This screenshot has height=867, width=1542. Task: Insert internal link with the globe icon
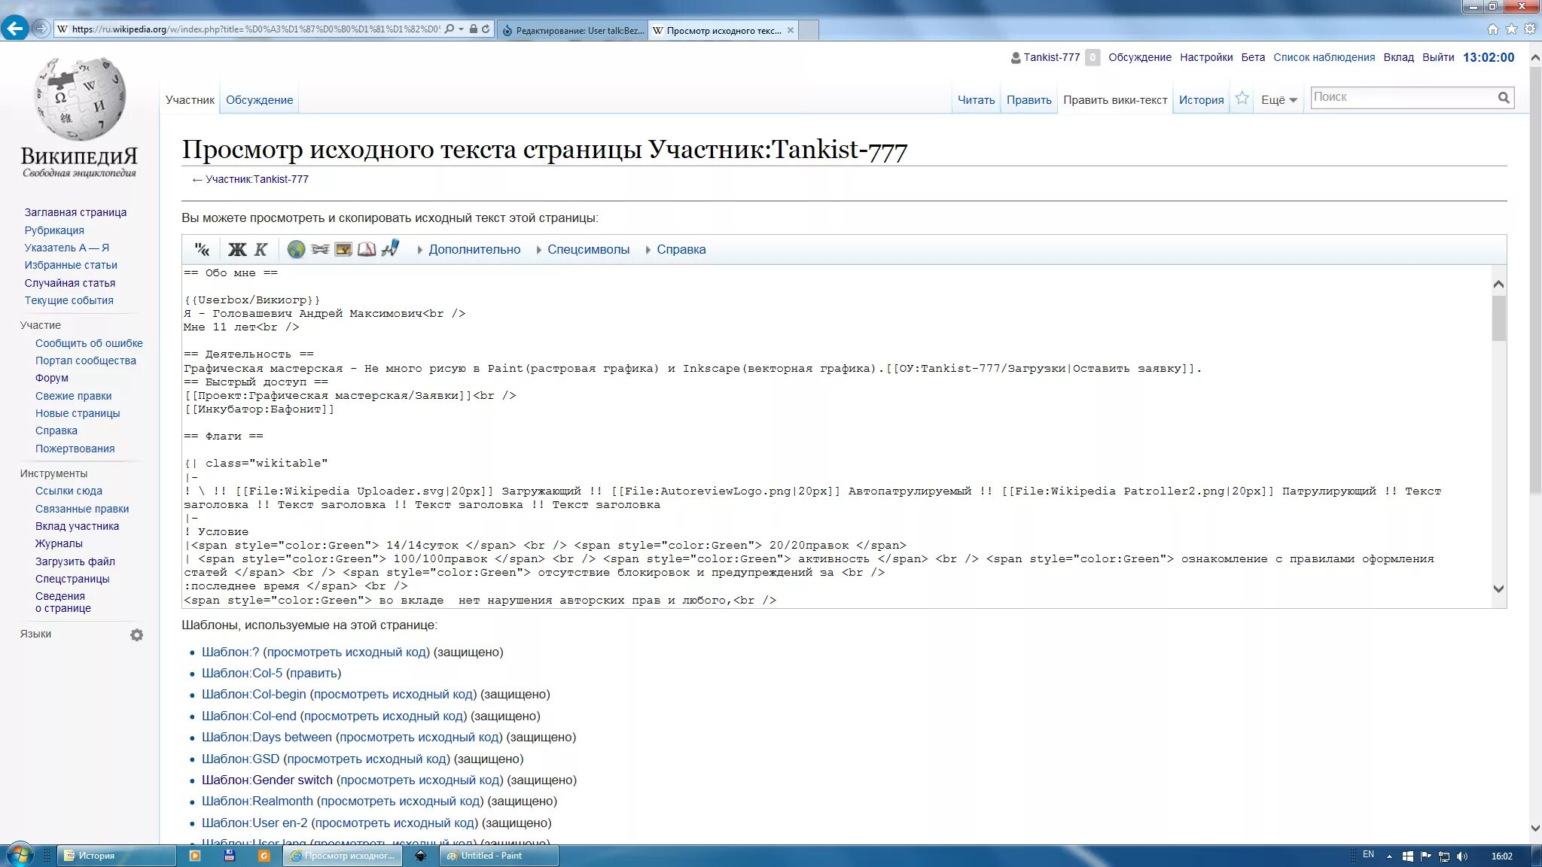click(296, 249)
